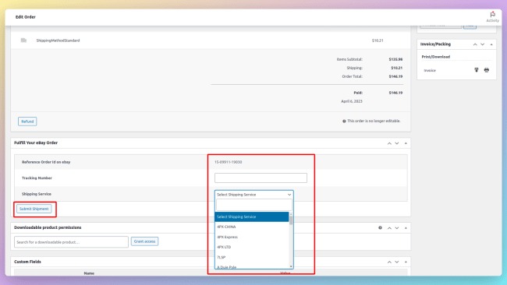Image resolution: width=507 pixels, height=285 pixels.
Task: Print the invoice with printer icon
Action: pyautogui.click(x=486, y=70)
